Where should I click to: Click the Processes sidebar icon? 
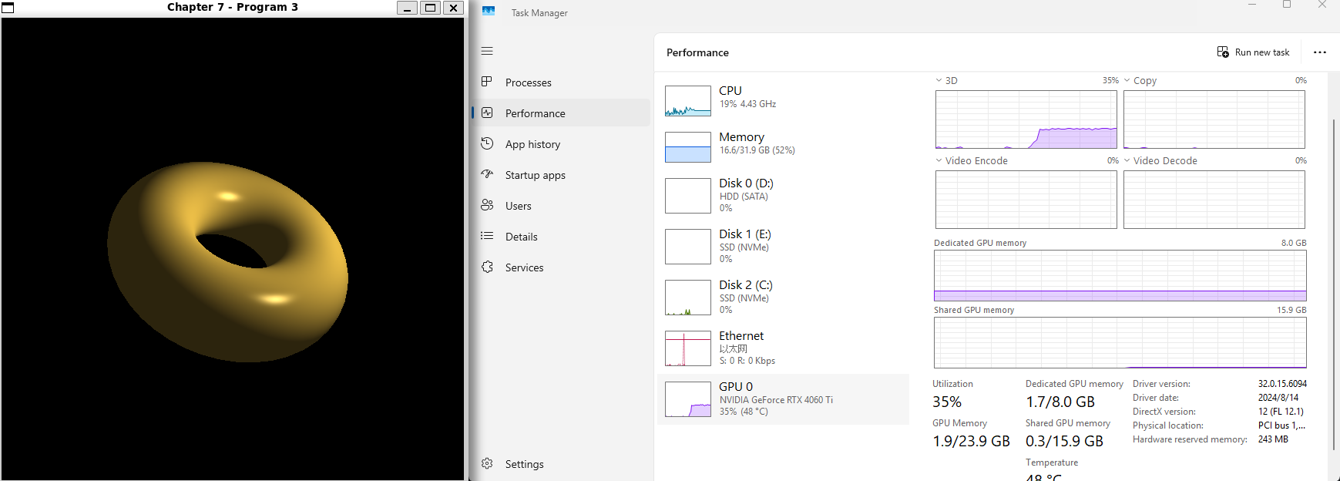click(487, 82)
